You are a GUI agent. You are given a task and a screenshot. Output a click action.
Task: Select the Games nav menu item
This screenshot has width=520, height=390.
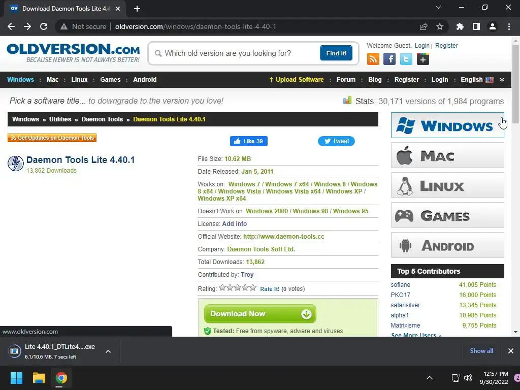(110, 80)
